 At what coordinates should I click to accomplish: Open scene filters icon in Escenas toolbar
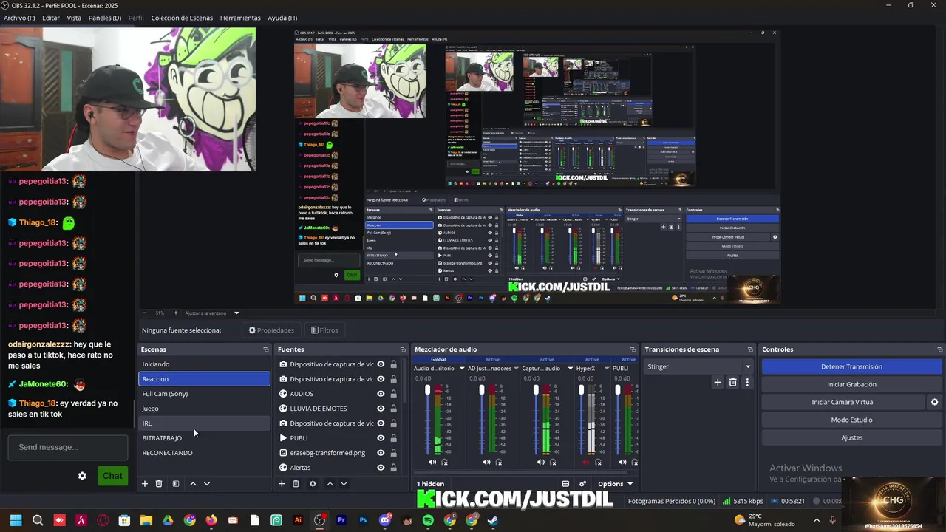(175, 484)
